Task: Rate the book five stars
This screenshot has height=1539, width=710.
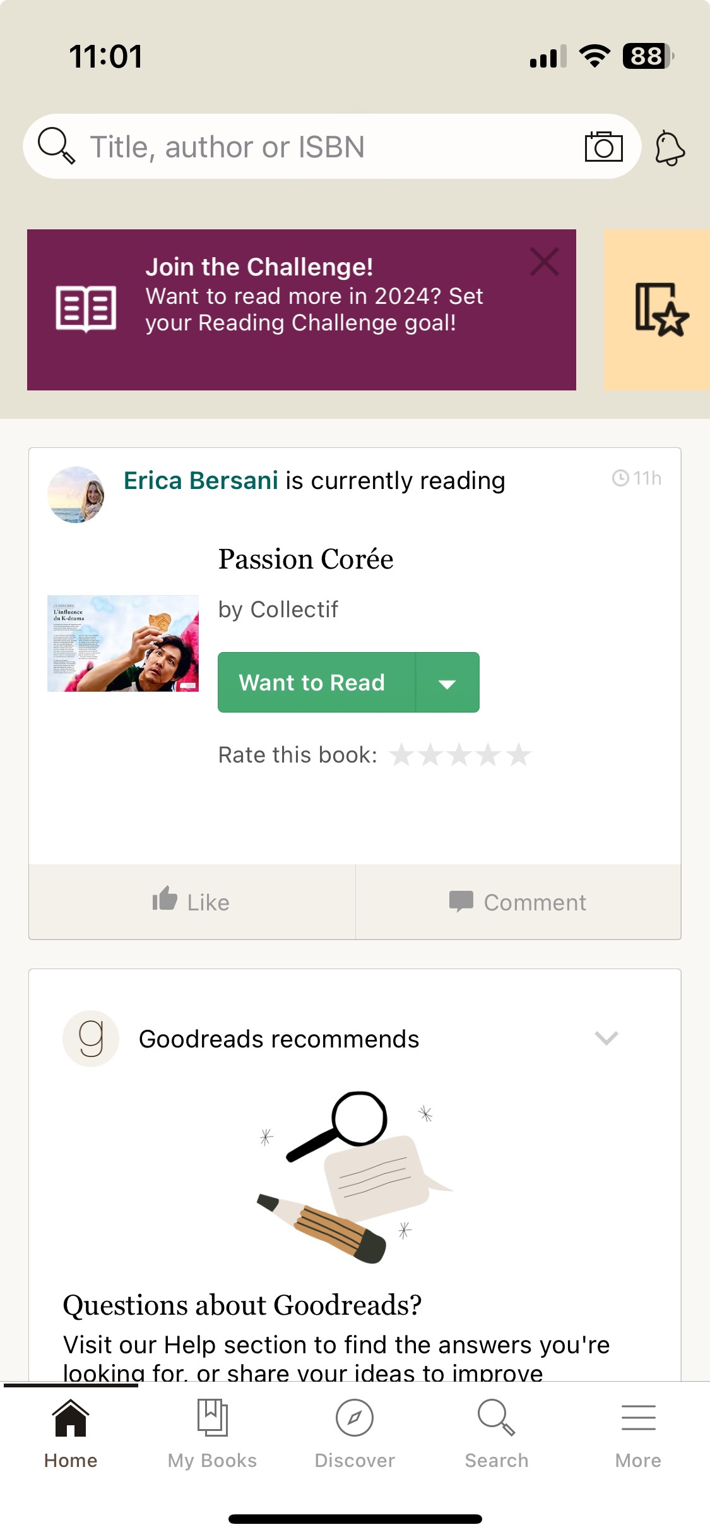Action: pyautogui.click(x=519, y=755)
